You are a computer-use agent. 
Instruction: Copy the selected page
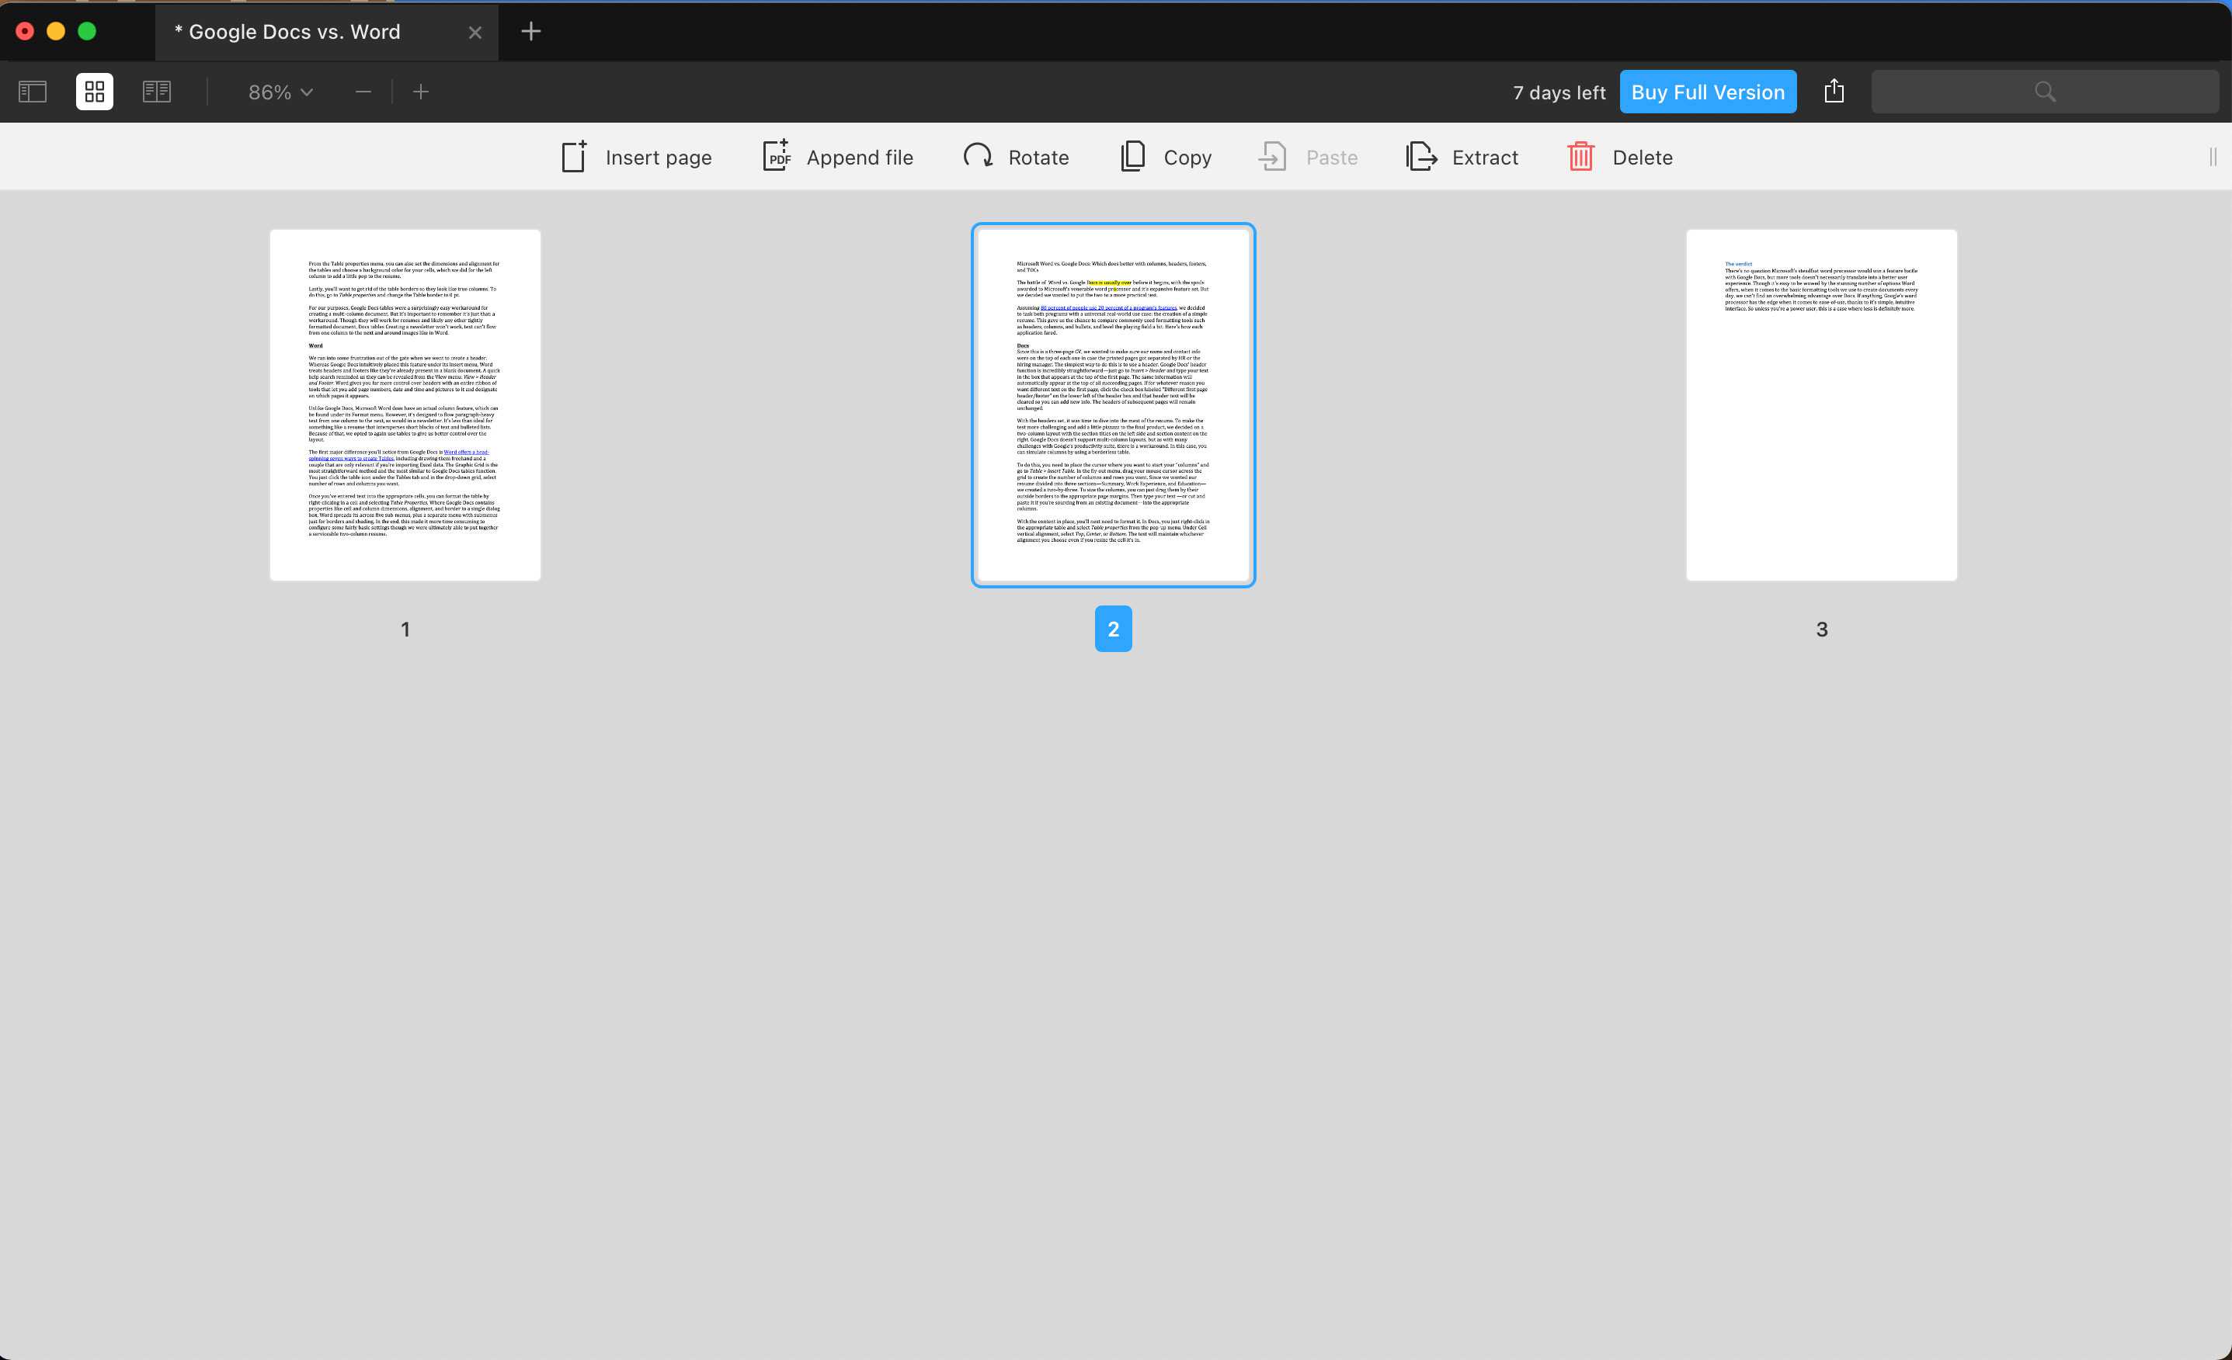pos(1166,157)
